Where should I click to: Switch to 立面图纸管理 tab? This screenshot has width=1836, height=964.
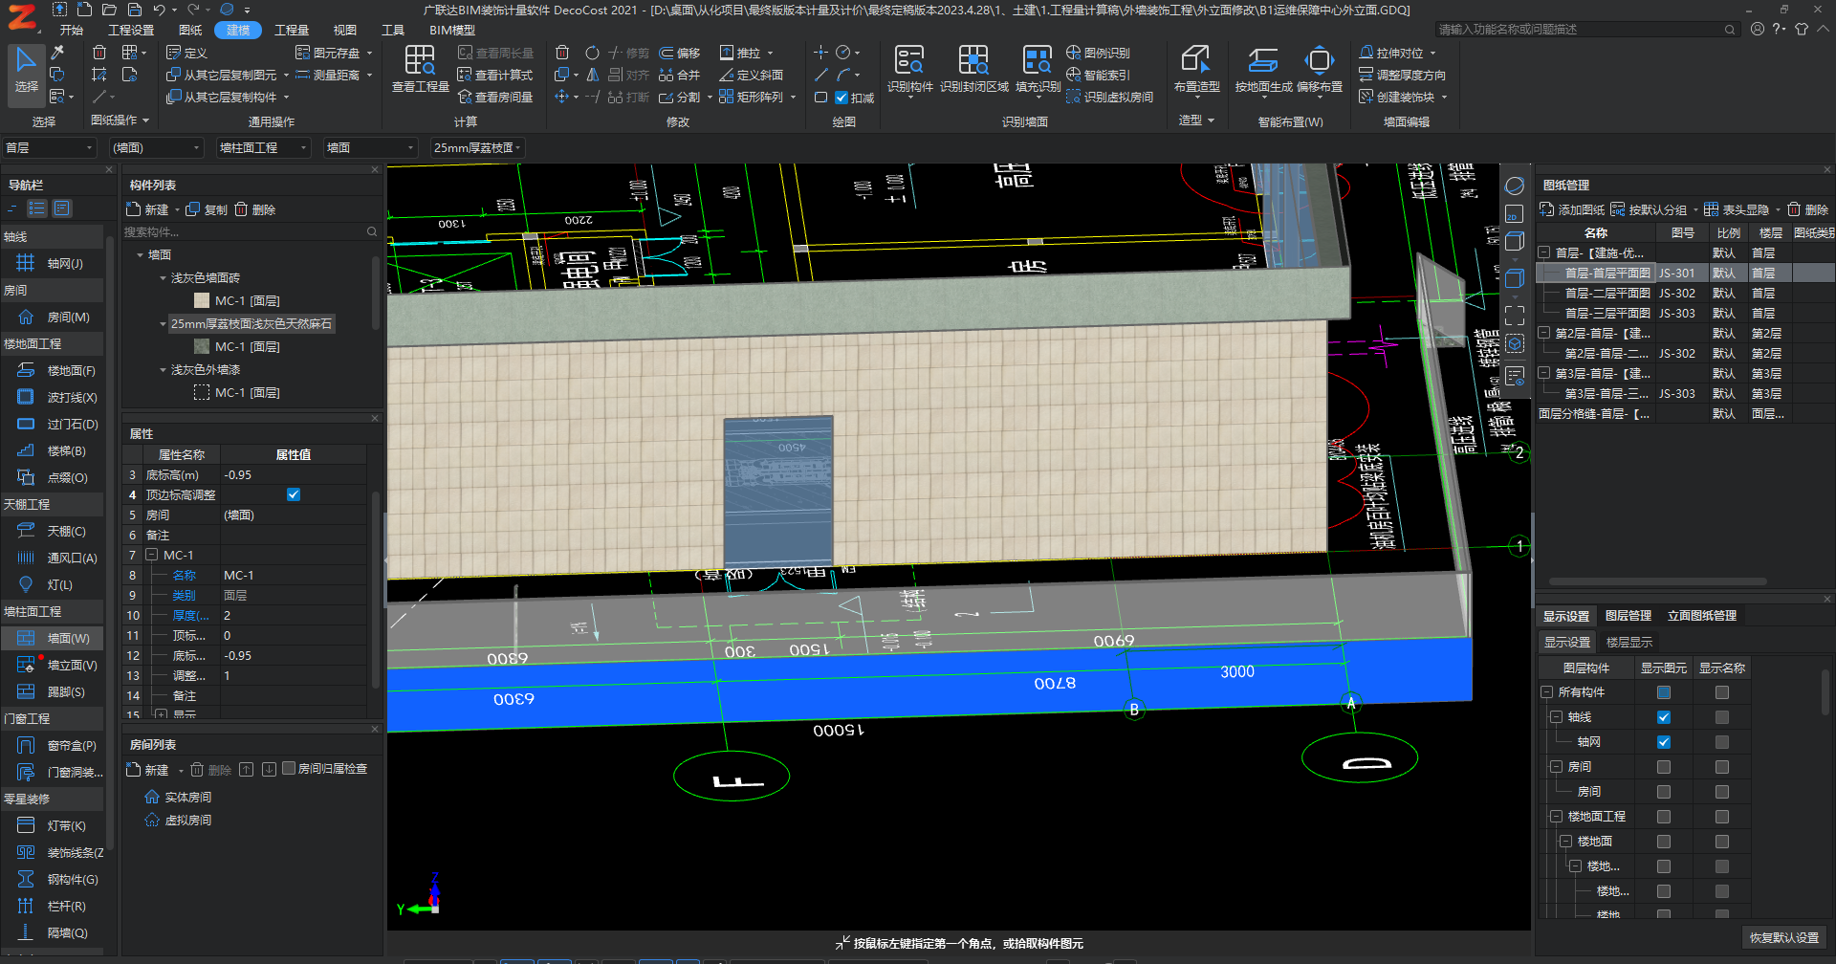click(1702, 616)
